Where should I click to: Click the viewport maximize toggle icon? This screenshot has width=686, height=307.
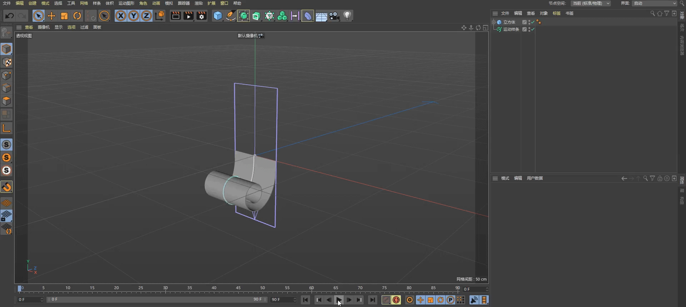[x=486, y=27]
